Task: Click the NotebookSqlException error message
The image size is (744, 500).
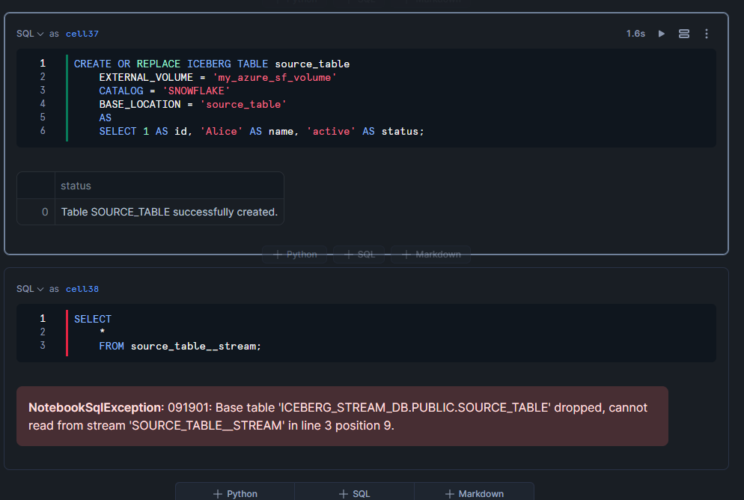Action: [342, 416]
